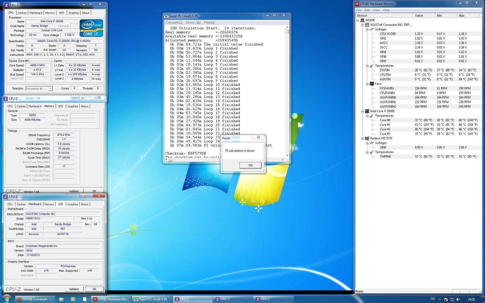Click the CPU-Z title icon of the CPU tab window
The height and width of the screenshot is (303, 485).
[x=6, y=5]
